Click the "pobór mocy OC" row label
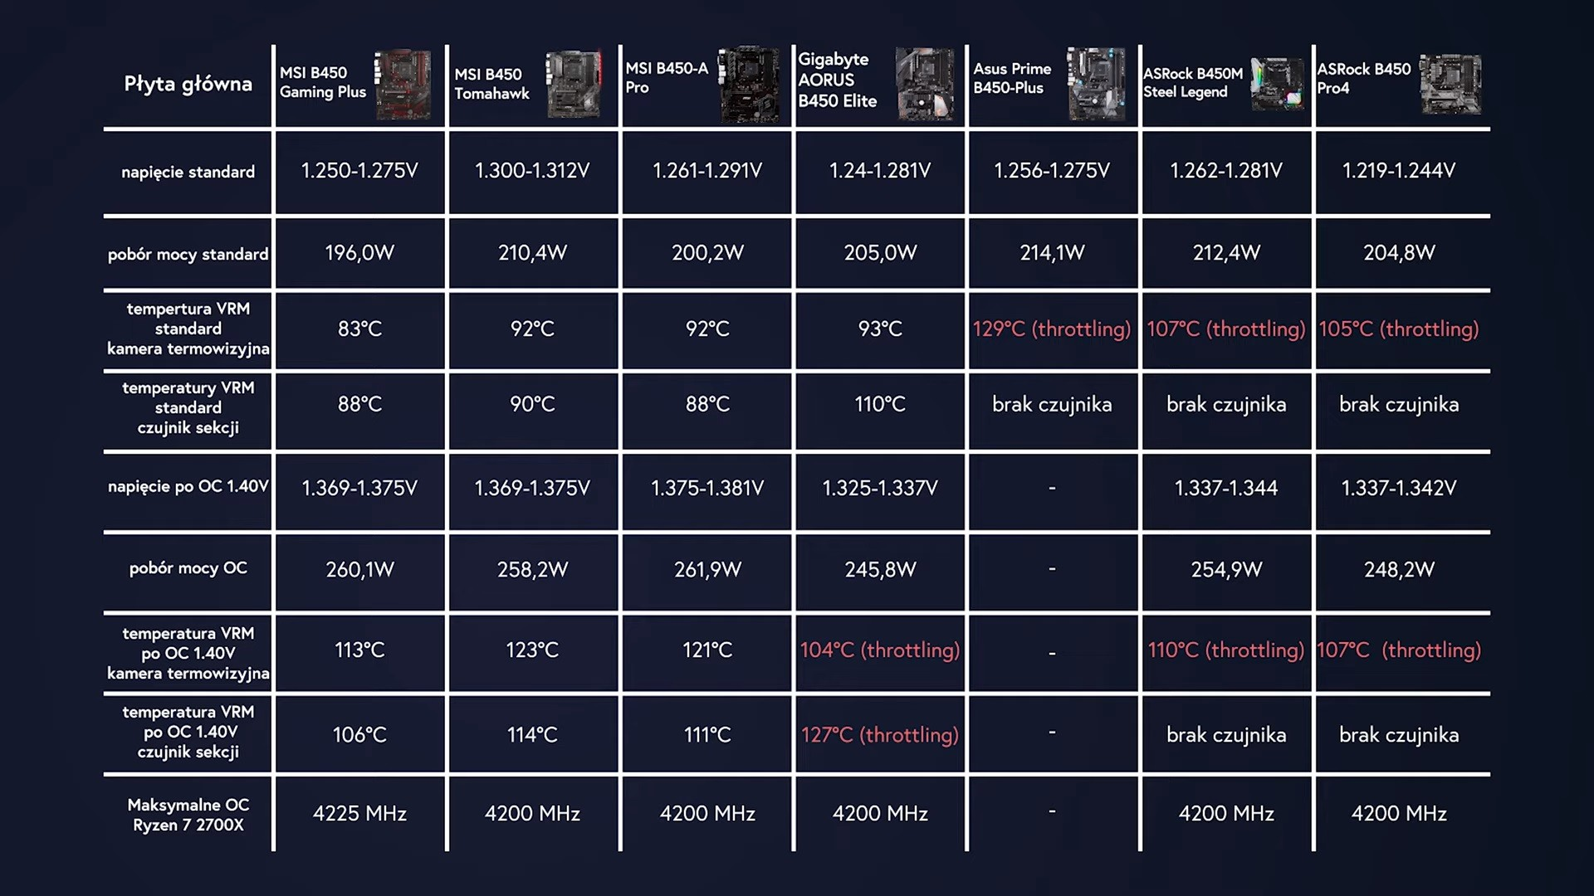The image size is (1594, 896). pos(188,568)
